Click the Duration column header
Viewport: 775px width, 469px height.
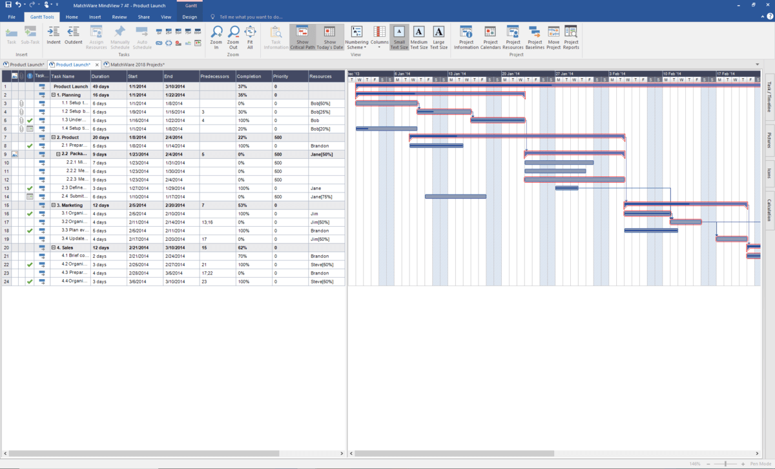(108, 76)
